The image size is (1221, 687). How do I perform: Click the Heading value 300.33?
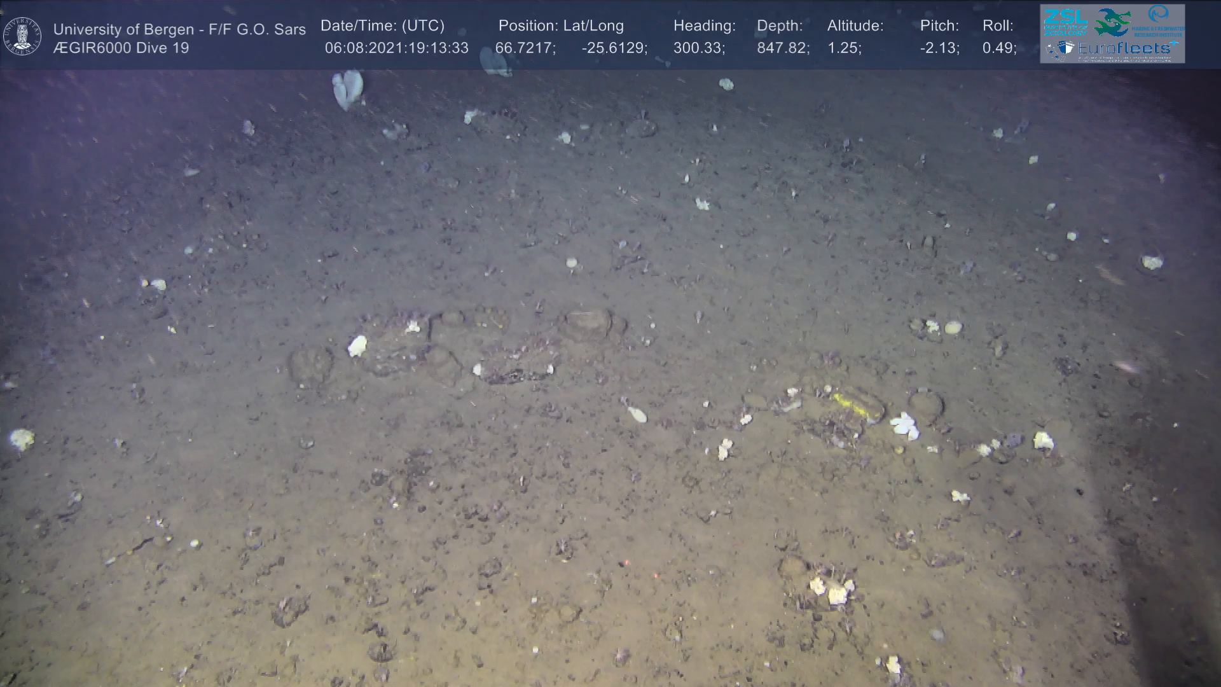[x=699, y=48]
